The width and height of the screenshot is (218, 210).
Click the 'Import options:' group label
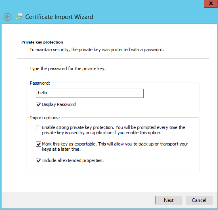(45, 118)
